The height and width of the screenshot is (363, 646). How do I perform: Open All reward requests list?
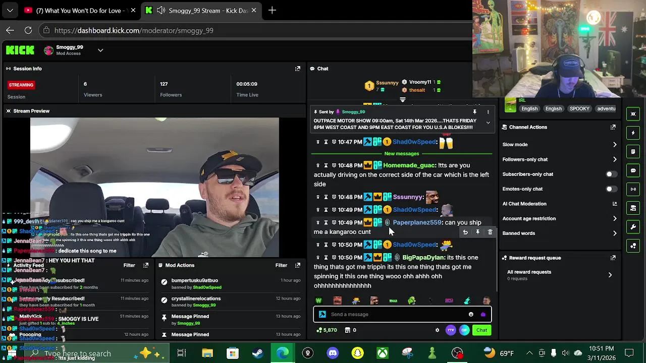pyautogui.click(x=560, y=275)
